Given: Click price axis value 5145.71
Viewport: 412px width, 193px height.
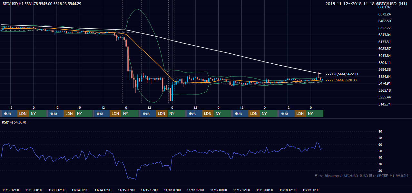Looking at the screenshot, I should [x=385, y=104].
